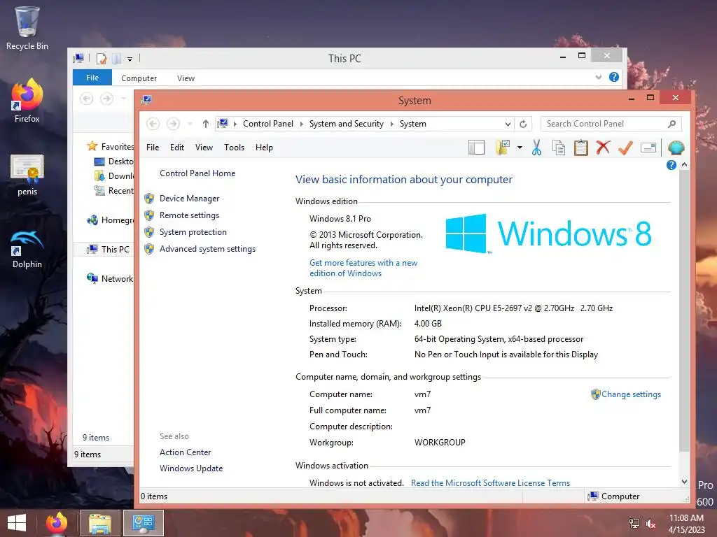Viewport: 717px width, 537px height.
Task: Click the Copy icon in System toolbar
Action: (558, 148)
